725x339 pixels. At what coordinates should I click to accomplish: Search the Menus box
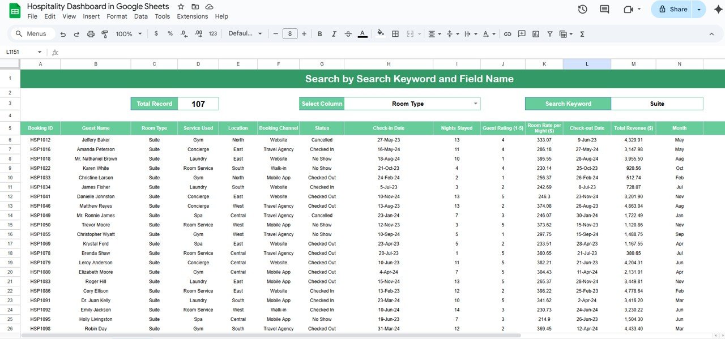click(x=32, y=34)
